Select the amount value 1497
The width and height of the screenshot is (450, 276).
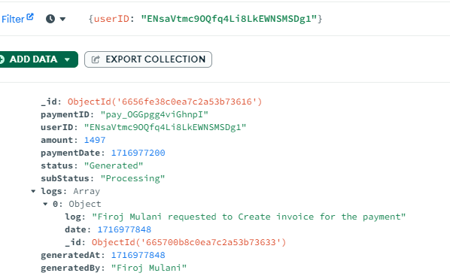tap(95, 140)
